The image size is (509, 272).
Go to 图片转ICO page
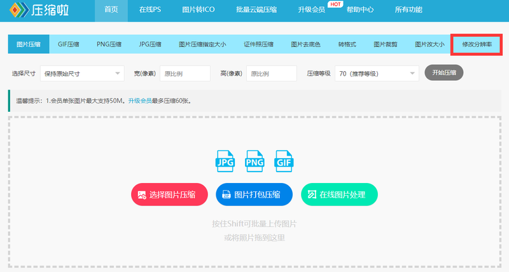tap(199, 10)
